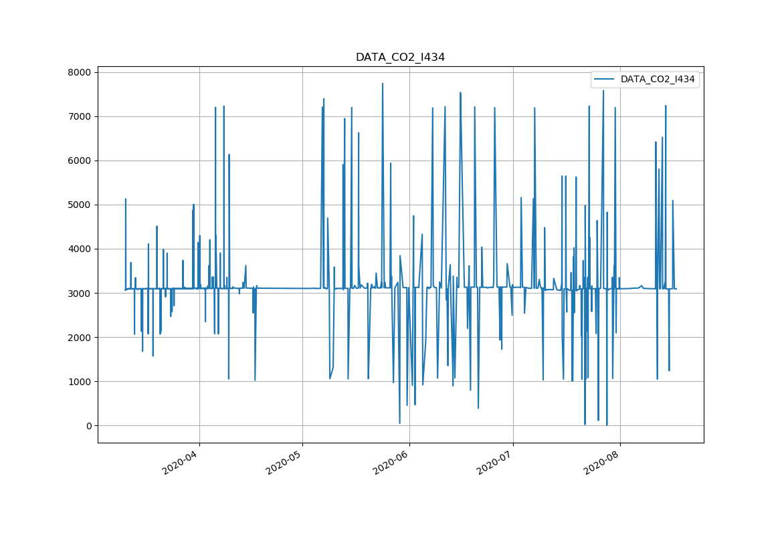This screenshot has height=553, width=782.
Task: Select the legend entry text DATA_CO2_I434
Action: point(657,80)
